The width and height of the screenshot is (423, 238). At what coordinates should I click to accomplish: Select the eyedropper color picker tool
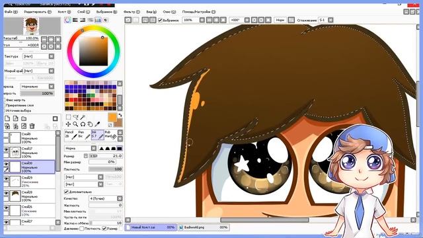click(x=97, y=124)
